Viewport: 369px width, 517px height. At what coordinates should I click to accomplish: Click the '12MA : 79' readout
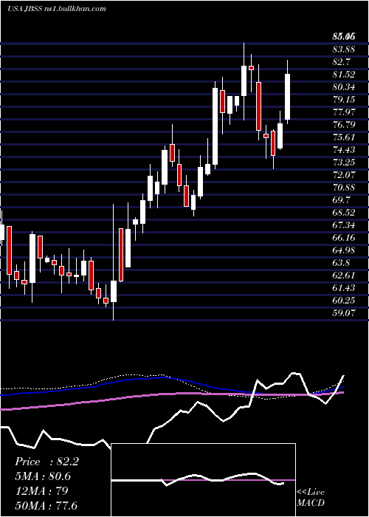(41, 490)
